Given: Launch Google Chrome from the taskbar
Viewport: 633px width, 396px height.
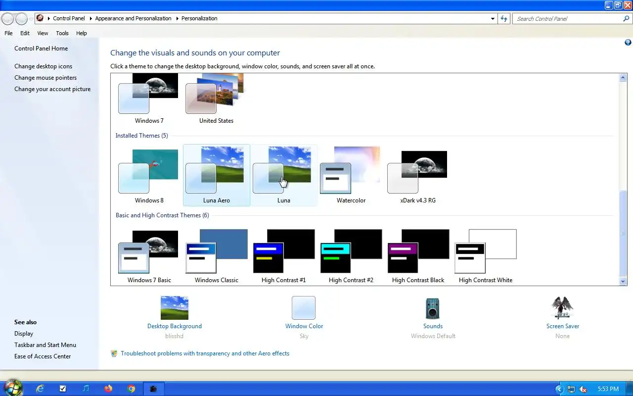Looking at the screenshot, I should [x=131, y=389].
